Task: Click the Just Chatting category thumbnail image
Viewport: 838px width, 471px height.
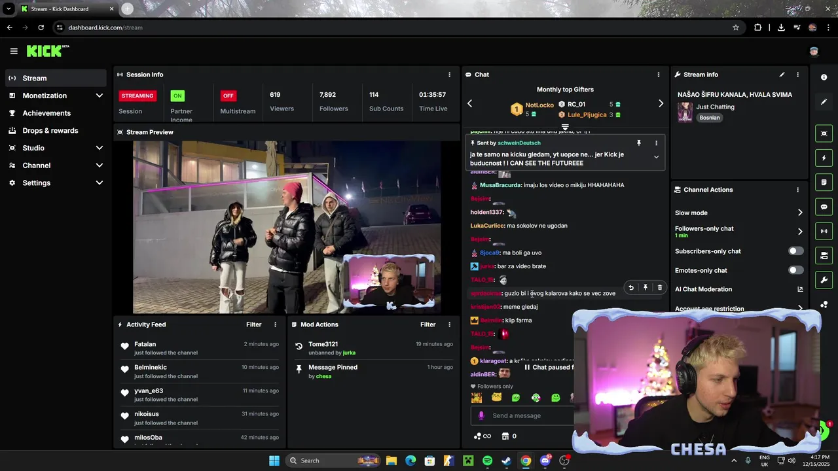Action: (x=685, y=112)
